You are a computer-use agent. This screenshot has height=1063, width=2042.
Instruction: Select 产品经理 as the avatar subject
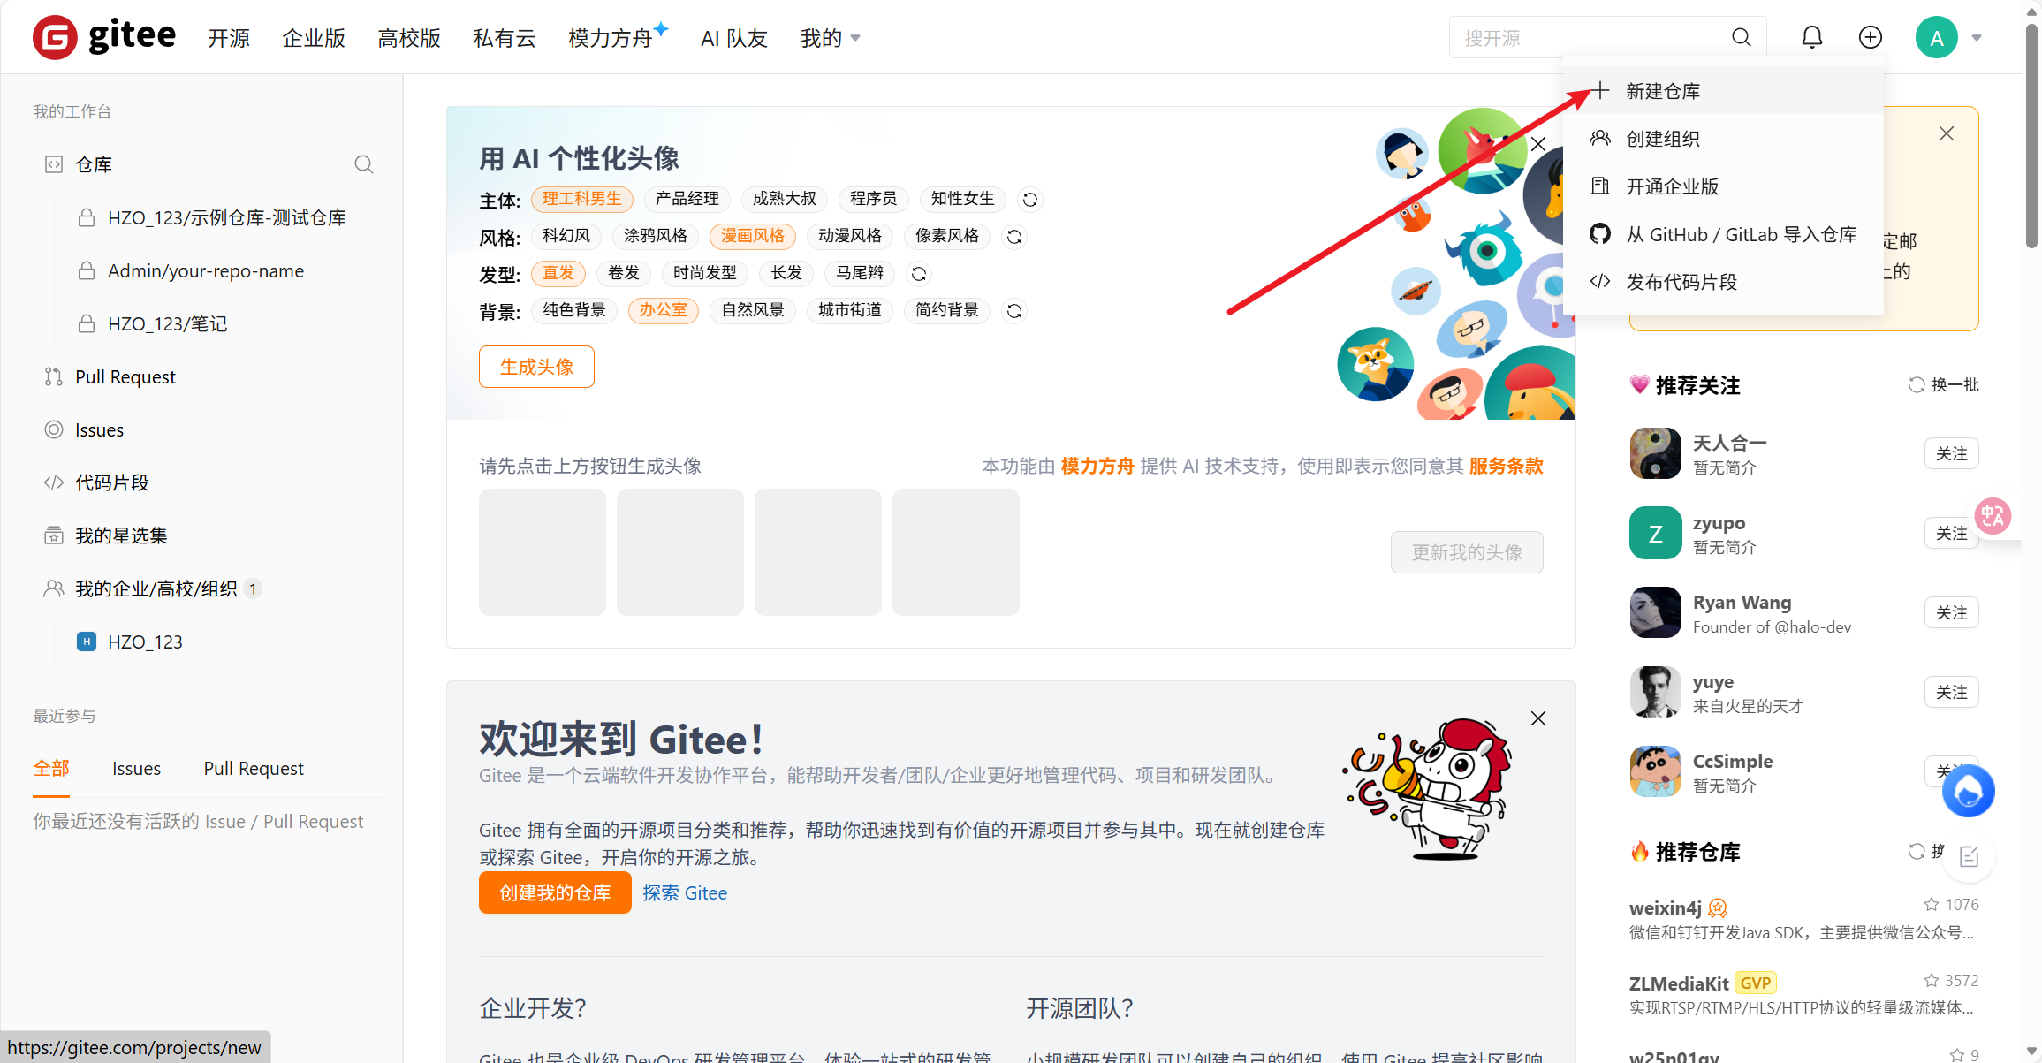coord(687,199)
